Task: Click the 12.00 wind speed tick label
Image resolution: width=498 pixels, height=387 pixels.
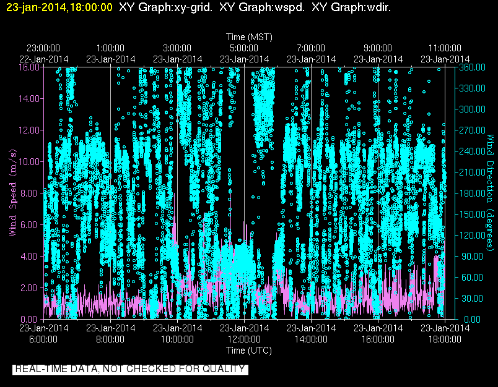Action: click(28, 130)
